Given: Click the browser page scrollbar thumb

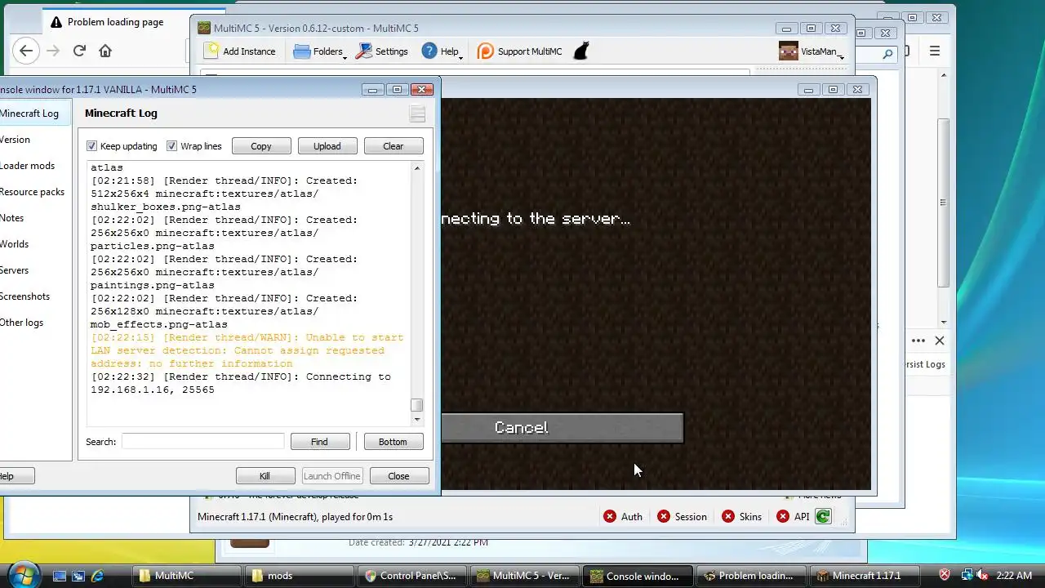Looking at the screenshot, I should coord(944,203).
